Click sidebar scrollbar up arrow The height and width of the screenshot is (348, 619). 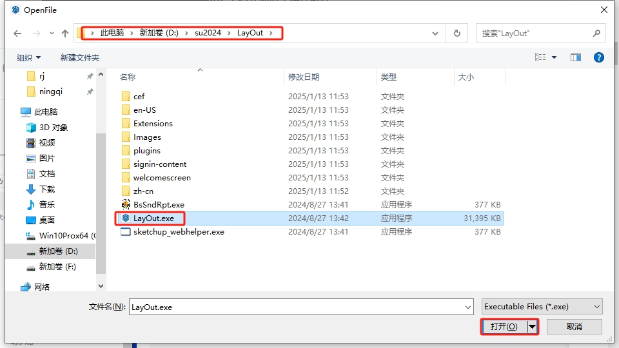[x=101, y=74]
